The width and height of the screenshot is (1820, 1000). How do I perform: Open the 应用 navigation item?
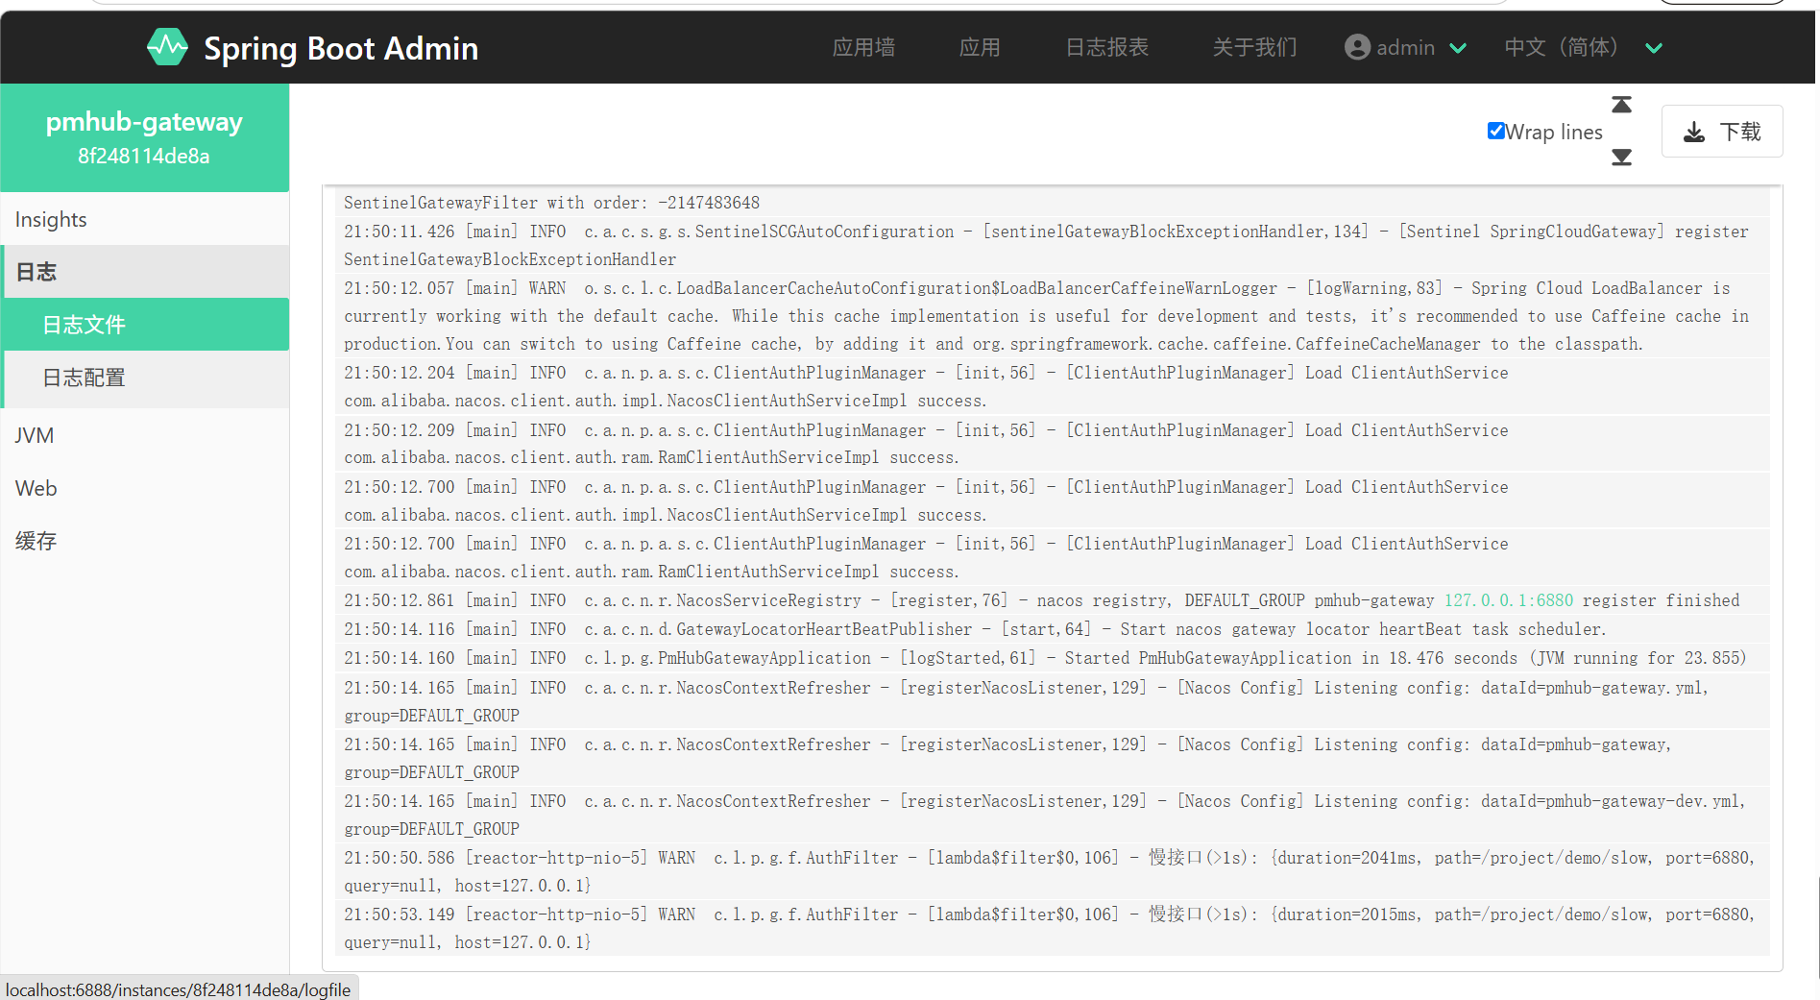(980, 47)
